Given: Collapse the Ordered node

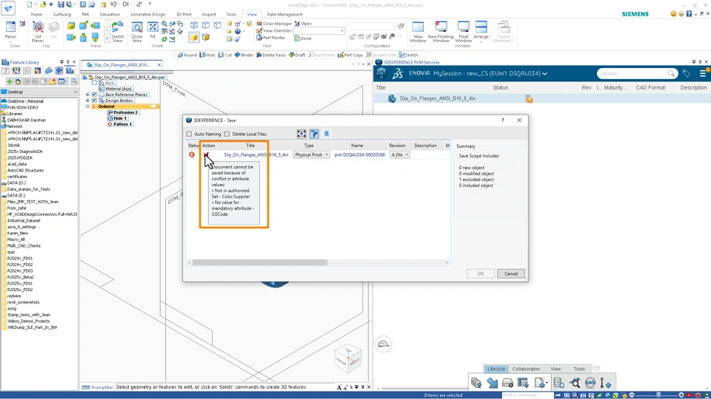Looking at the screenshot, I should coord(87,106).
